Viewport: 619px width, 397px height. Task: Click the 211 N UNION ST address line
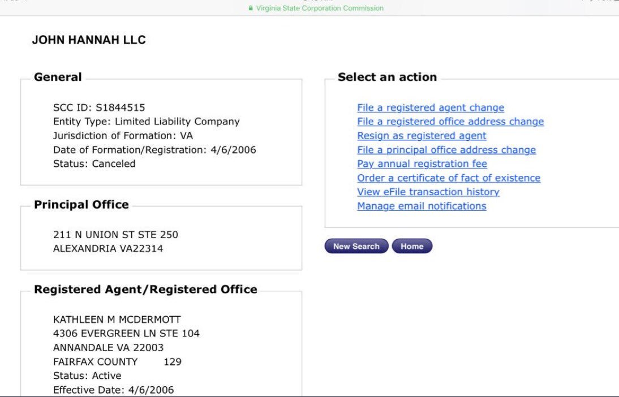click(115, 235)
